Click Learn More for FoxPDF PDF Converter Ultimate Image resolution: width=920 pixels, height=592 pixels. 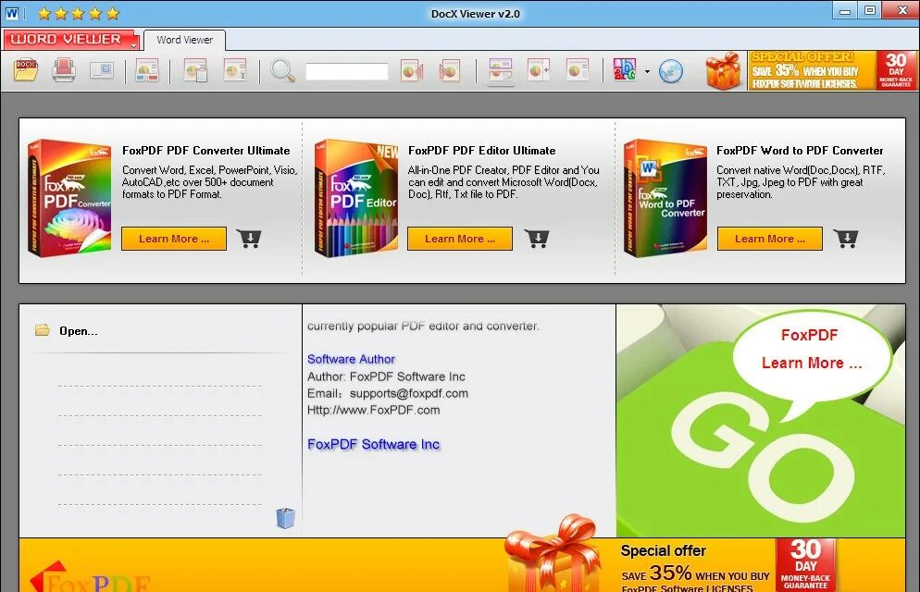coord(174,239)
